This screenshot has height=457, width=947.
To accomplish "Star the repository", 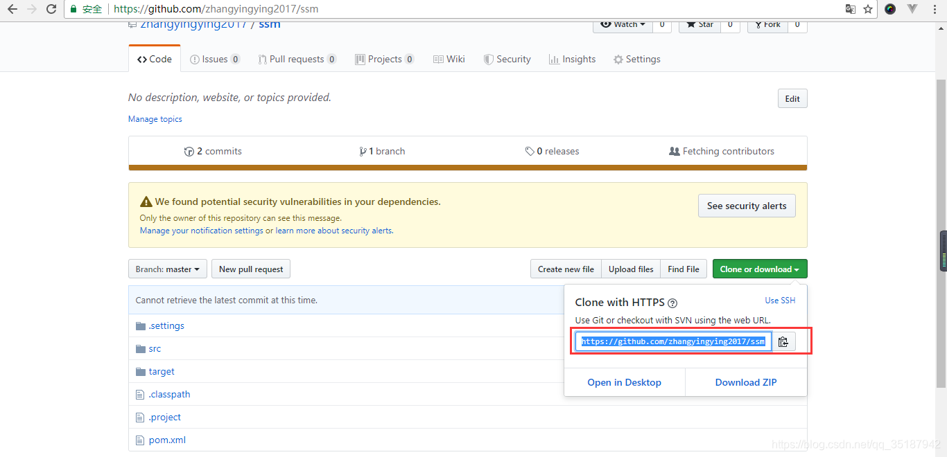I will (700, 25).
